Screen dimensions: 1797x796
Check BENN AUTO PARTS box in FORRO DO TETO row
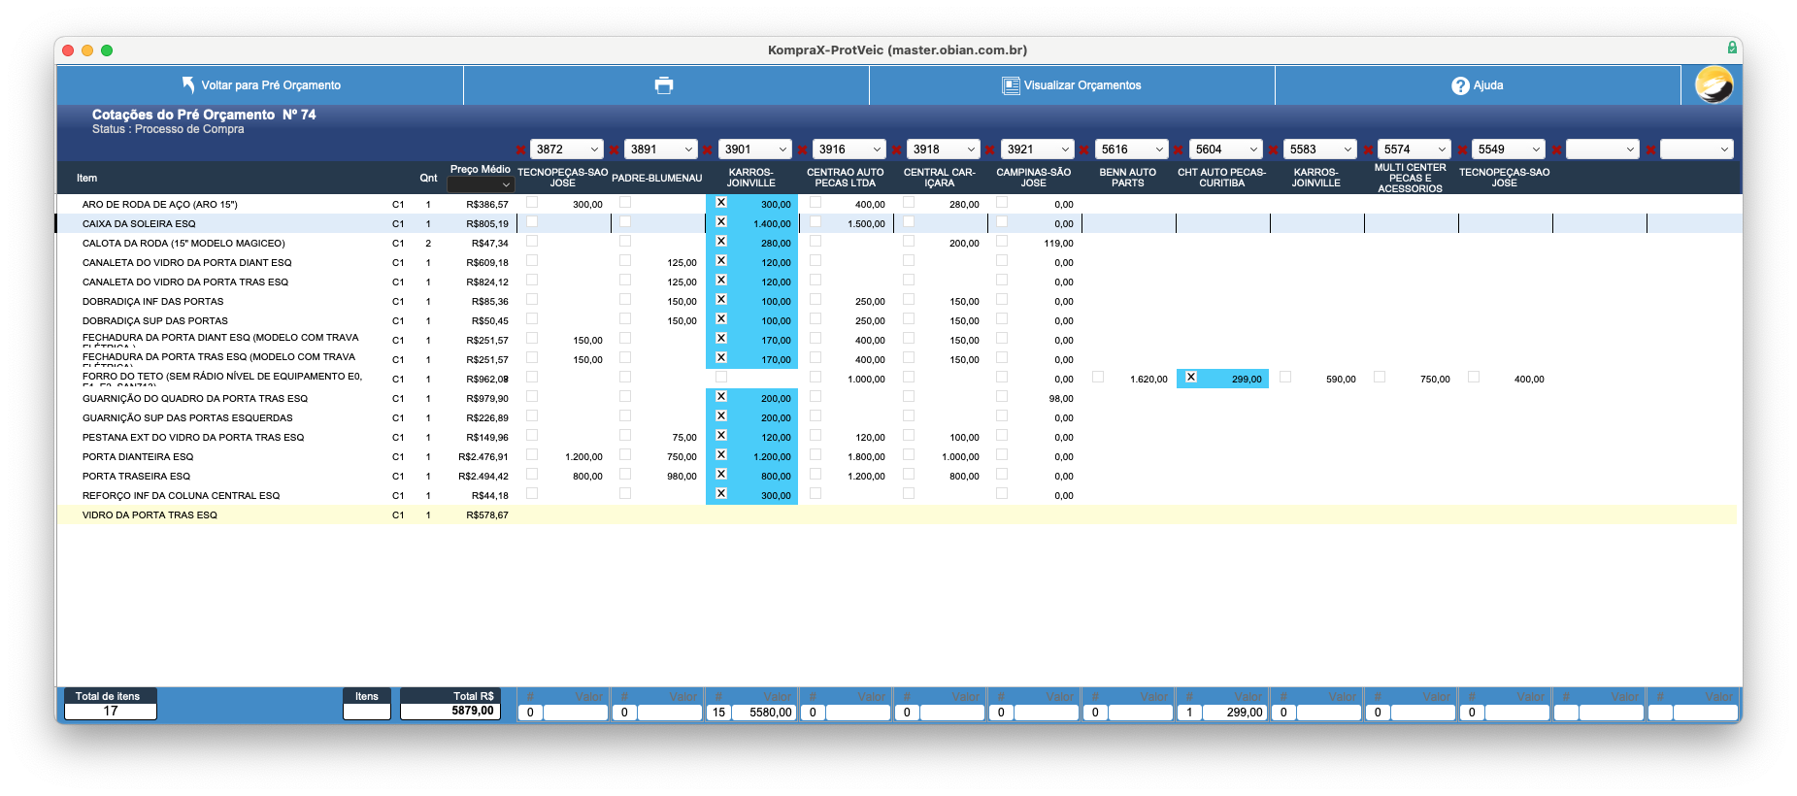1098,377
